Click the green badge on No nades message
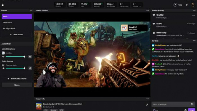Image resolution: width=197 pixels, height=111 pixels. click(x=153, y=74)
